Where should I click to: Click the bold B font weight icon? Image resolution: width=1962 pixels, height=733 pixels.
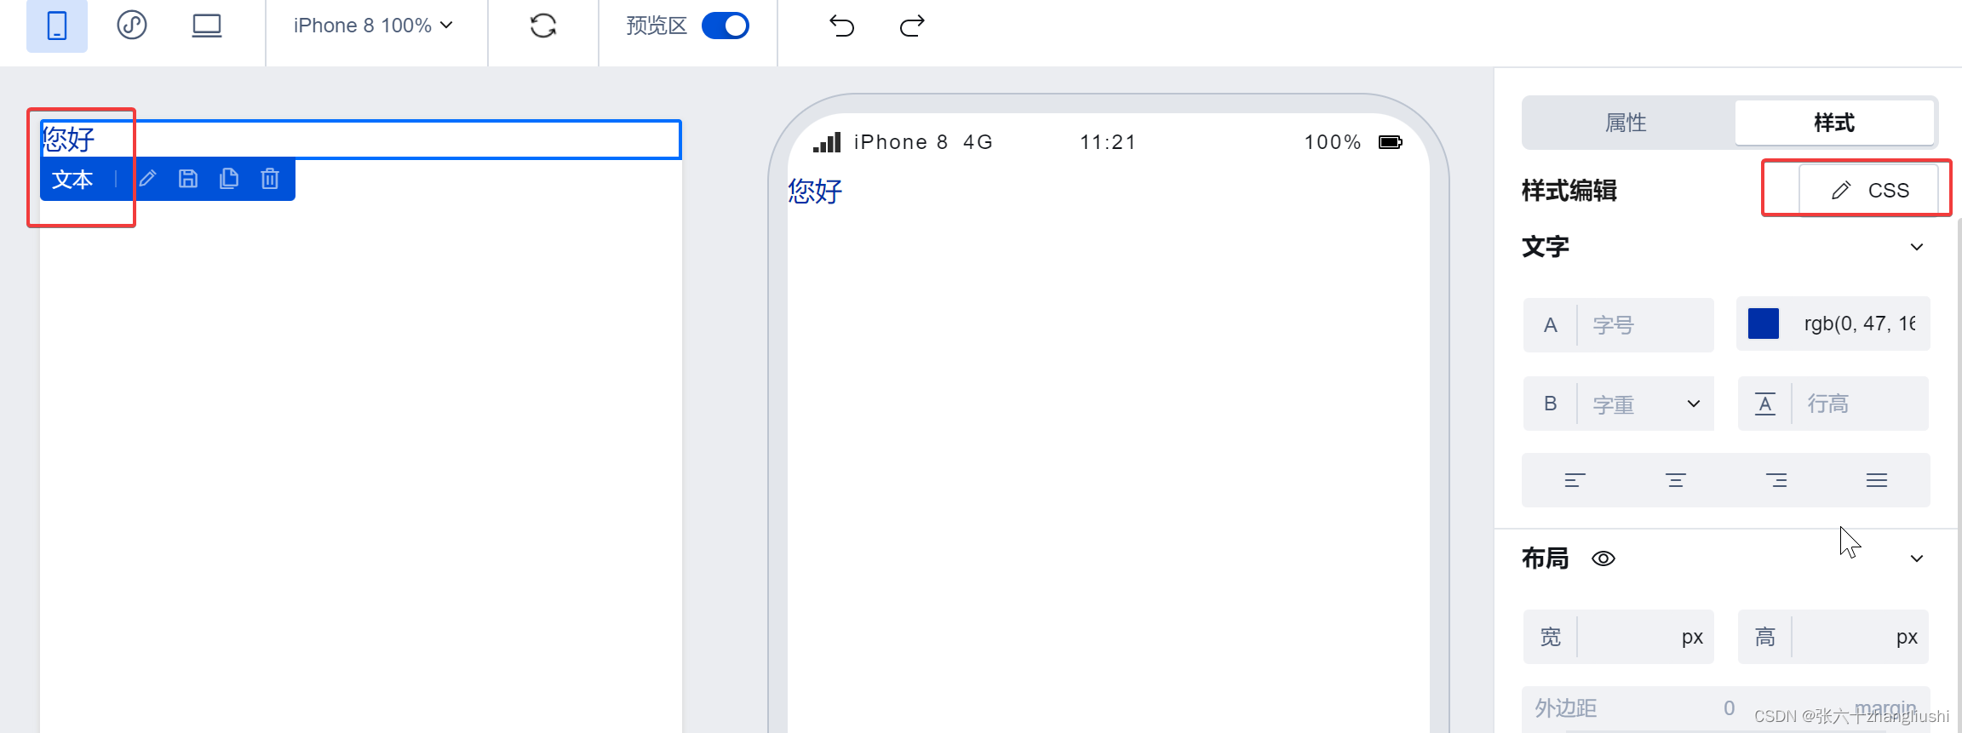tap(1551, 404)
